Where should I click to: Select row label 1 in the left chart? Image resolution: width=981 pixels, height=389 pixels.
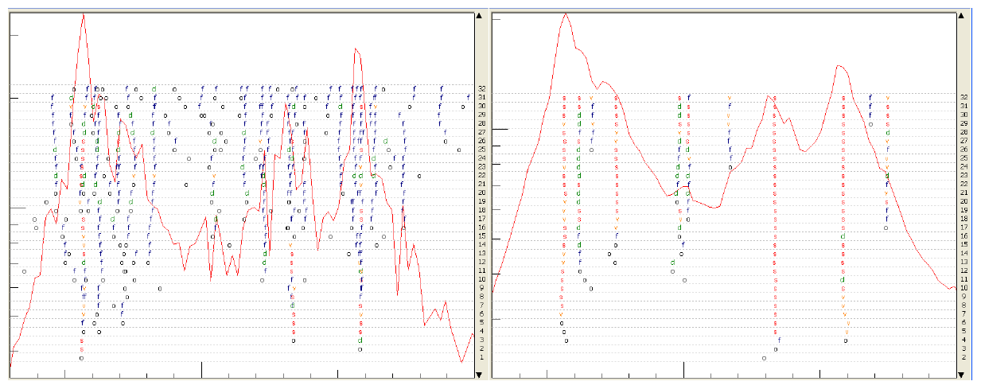[x=481, y=357]
